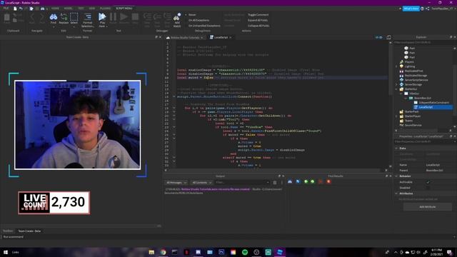Open Chrome from the Windows taskbar
Viewport: 457px width, 257px height.
[x=164, y=252]
